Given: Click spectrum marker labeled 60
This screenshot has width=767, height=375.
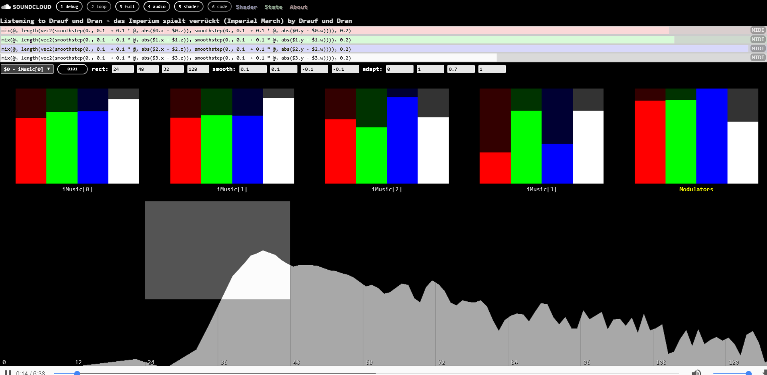Looking at the screenshot, I should (x=369, y=362).
